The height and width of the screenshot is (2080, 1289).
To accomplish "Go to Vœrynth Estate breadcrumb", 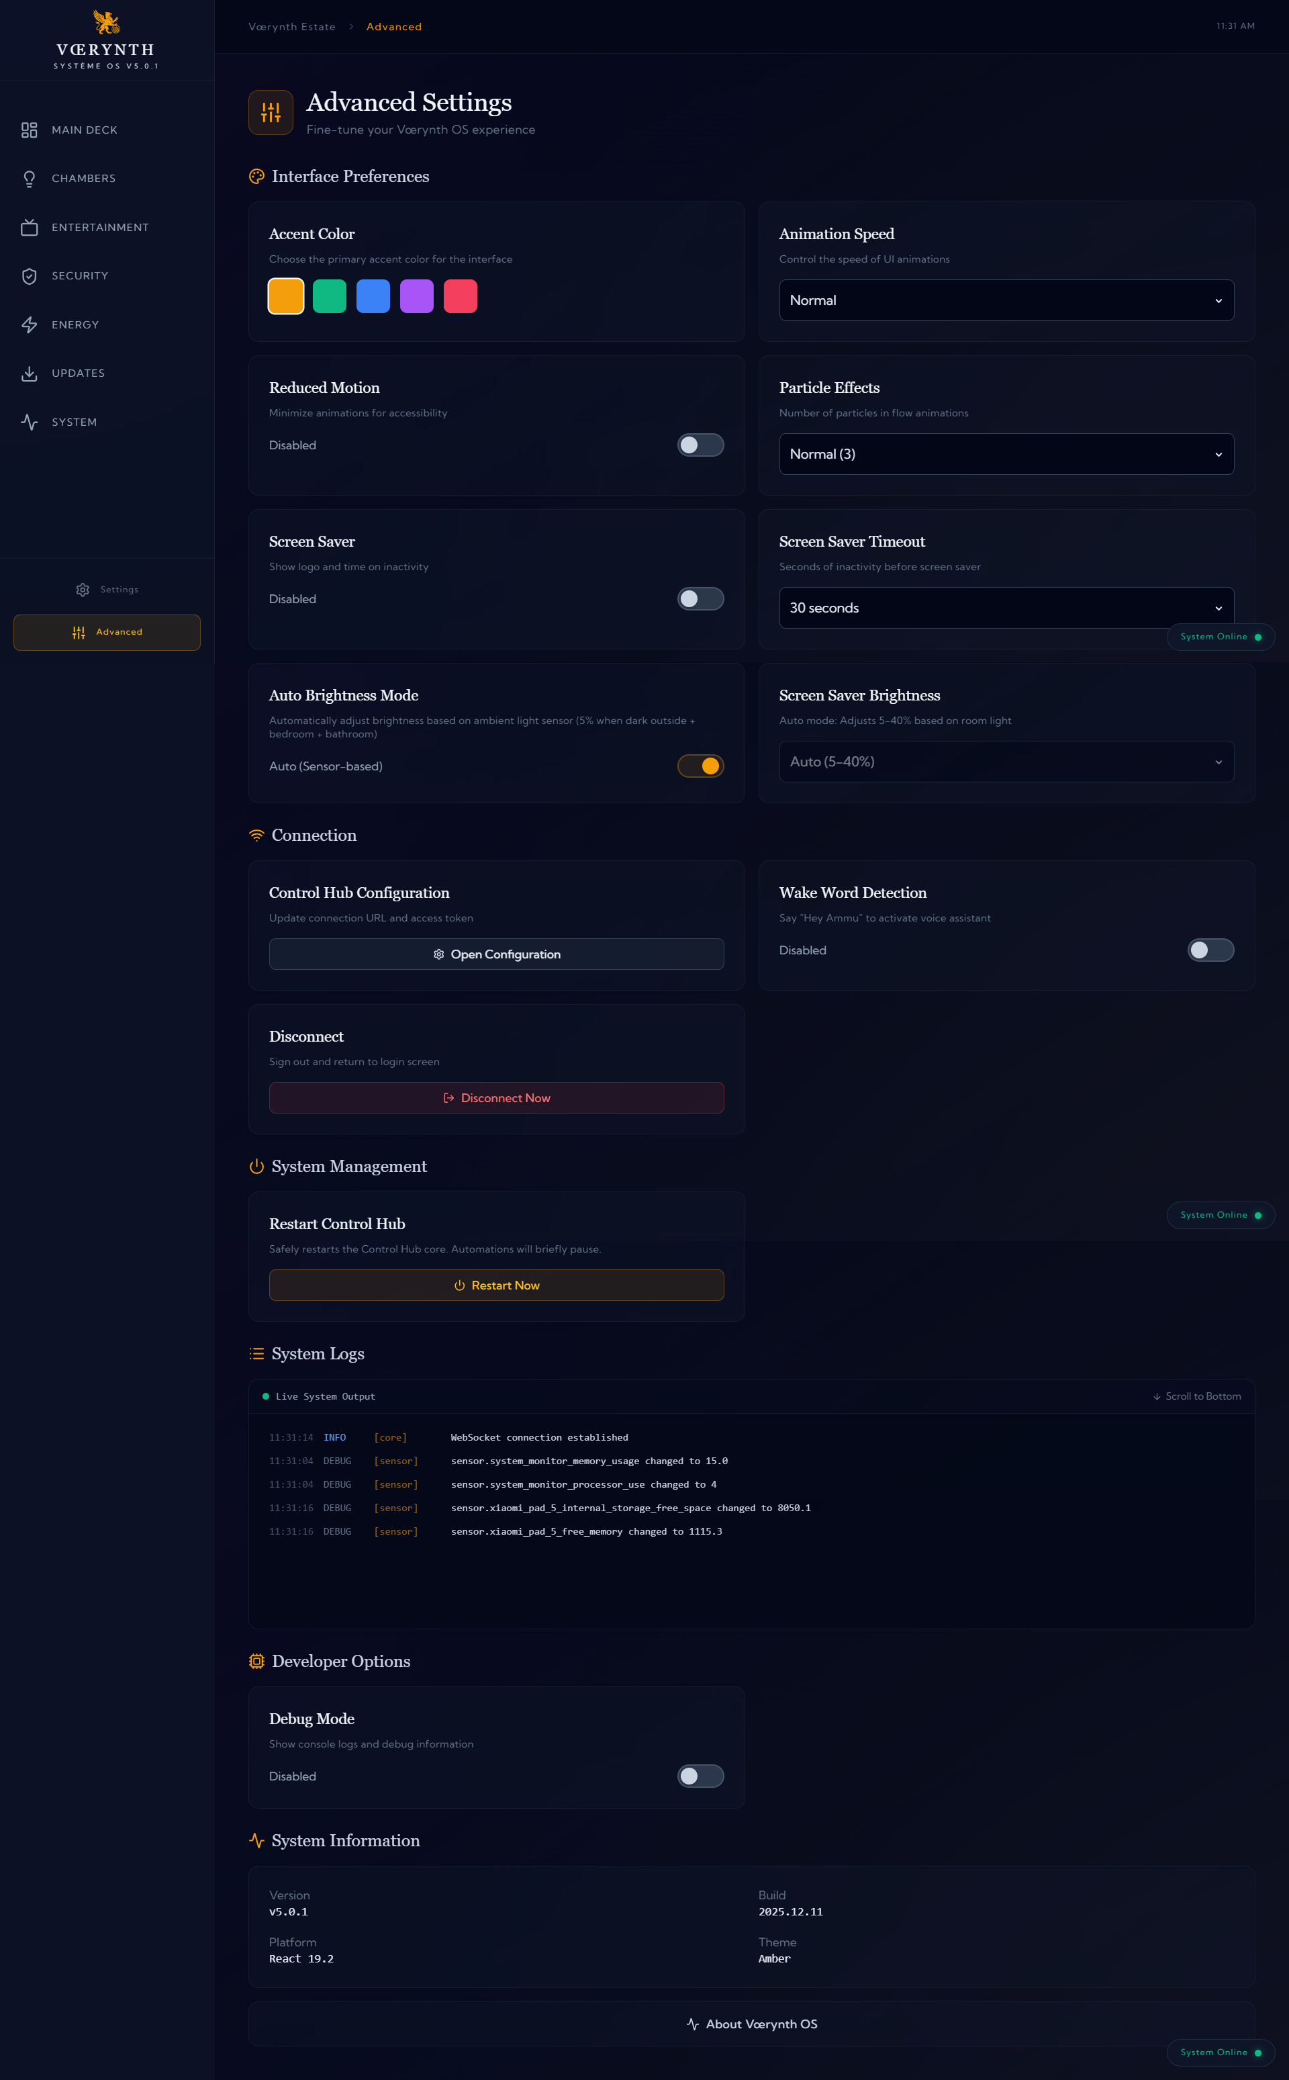I will 291,28.
